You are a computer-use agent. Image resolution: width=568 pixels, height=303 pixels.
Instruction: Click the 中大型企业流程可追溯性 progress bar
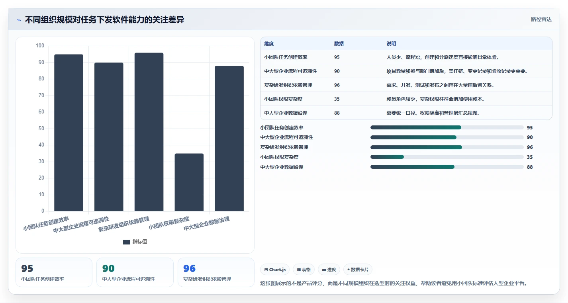(447, 137)
